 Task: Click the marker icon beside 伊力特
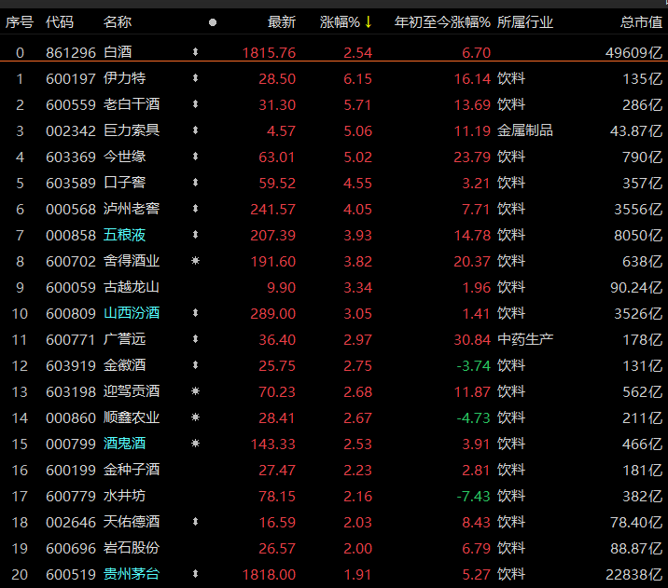[x=195, y=78]
